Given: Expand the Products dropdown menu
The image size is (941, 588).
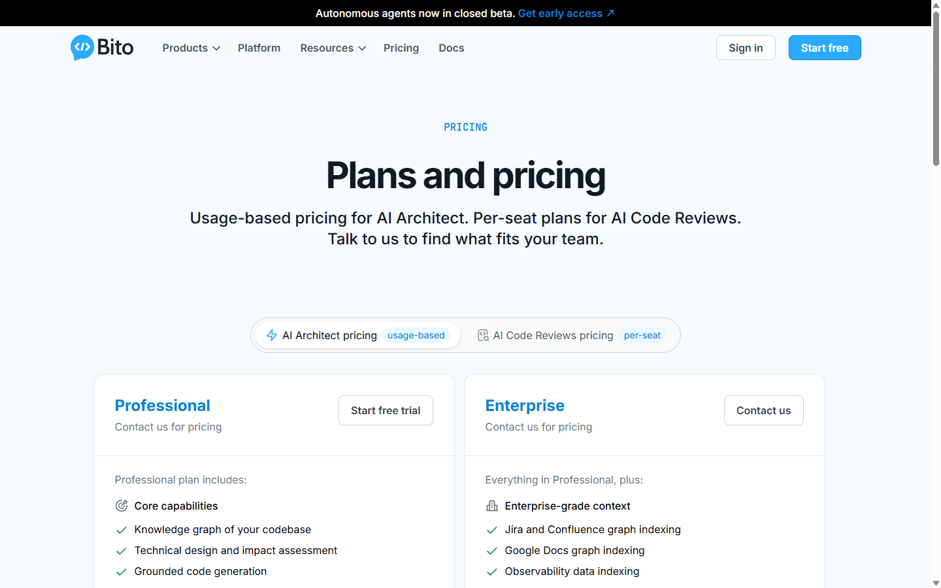Looking at the screenshot, I should click(191, 48).
